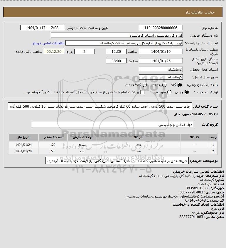This screenshot has width=226, height=248.
Task: Click the تعداد / مقدار column header
Action: tap(53, 137)
